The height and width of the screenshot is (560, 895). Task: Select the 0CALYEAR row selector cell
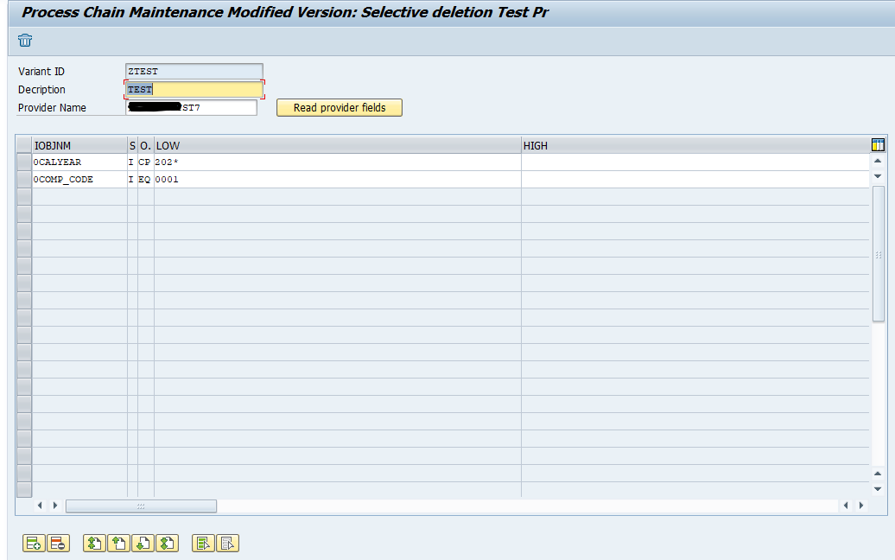pyautogui.click(x=23, y=162)
